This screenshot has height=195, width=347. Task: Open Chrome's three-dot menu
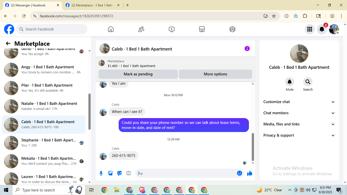click(341, 16)
